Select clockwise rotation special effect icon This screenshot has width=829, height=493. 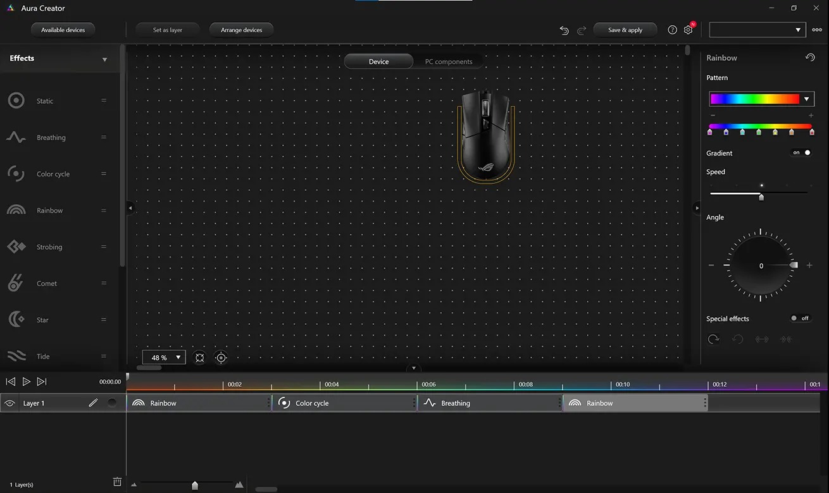713,339
